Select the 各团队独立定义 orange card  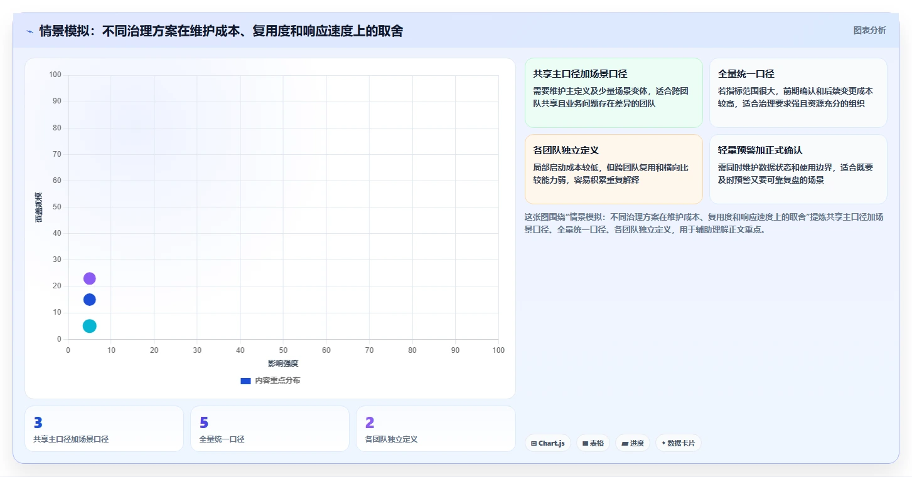[613, 169]
